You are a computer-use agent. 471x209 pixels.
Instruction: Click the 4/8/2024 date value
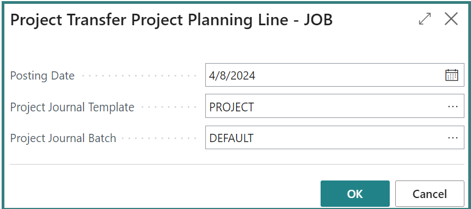click(232, 75)
